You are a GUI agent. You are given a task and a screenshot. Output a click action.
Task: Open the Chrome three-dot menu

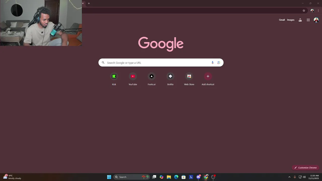pyautogui.click(x=318, y=11)
